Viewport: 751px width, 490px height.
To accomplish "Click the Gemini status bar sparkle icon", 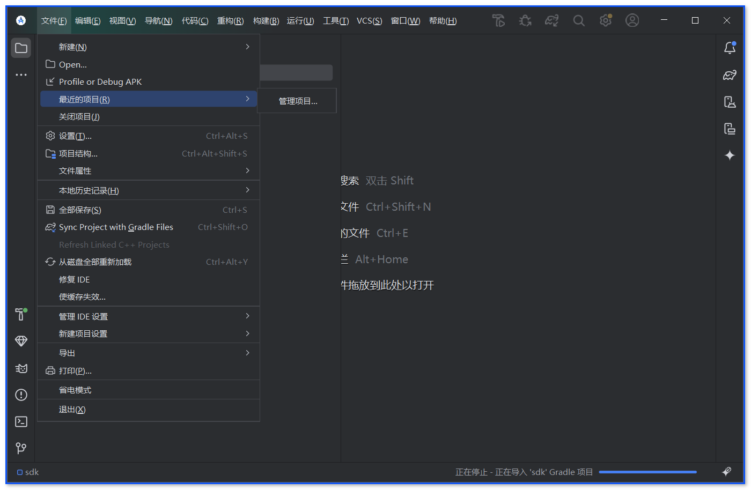I will [726, 472].
